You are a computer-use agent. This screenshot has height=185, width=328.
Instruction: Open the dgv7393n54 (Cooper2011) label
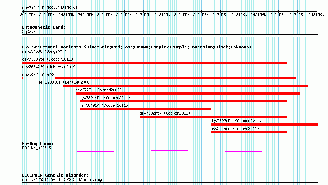236,121
